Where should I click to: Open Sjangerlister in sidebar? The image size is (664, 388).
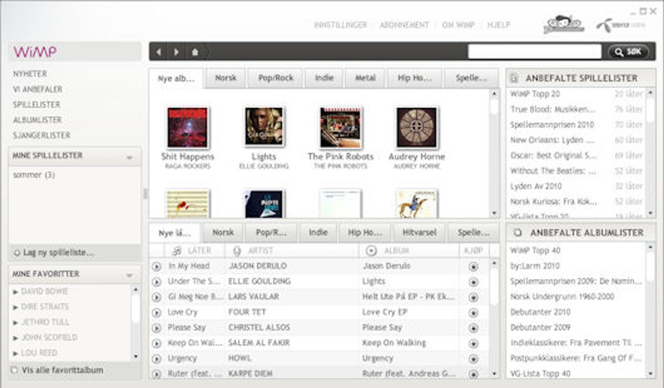tap(41, 136)
